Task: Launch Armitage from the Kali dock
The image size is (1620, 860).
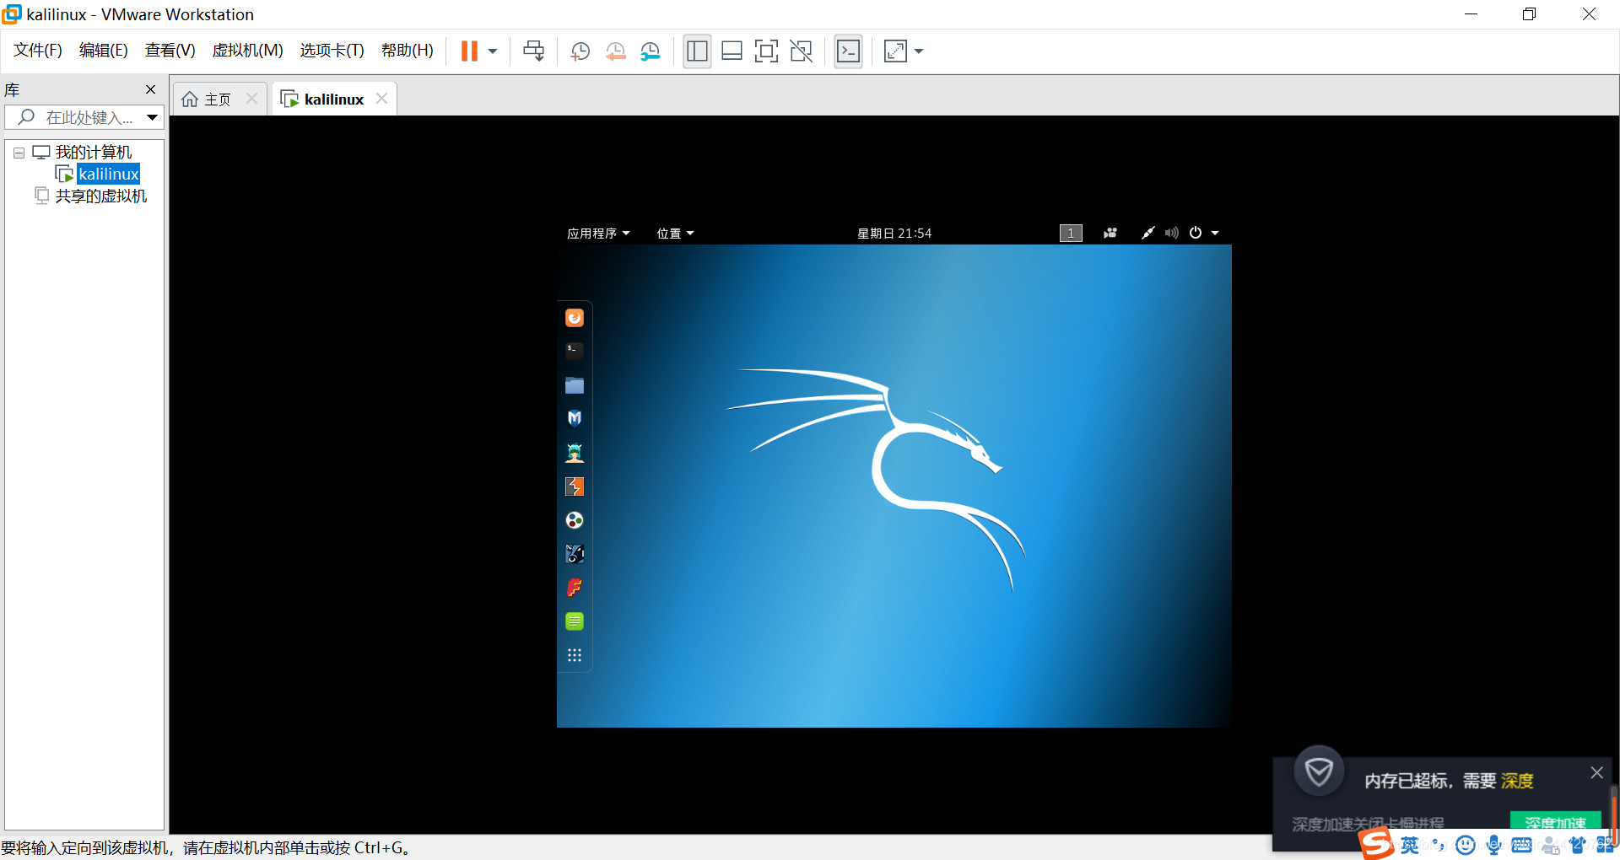Action: pos(575,453)
